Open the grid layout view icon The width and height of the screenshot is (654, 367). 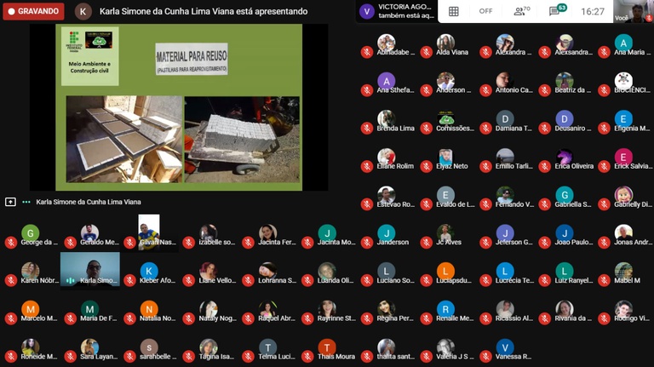(454, 11)
